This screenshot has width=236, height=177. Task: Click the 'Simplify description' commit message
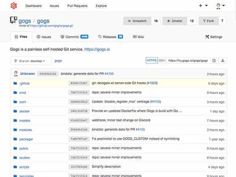click(106, 167)
